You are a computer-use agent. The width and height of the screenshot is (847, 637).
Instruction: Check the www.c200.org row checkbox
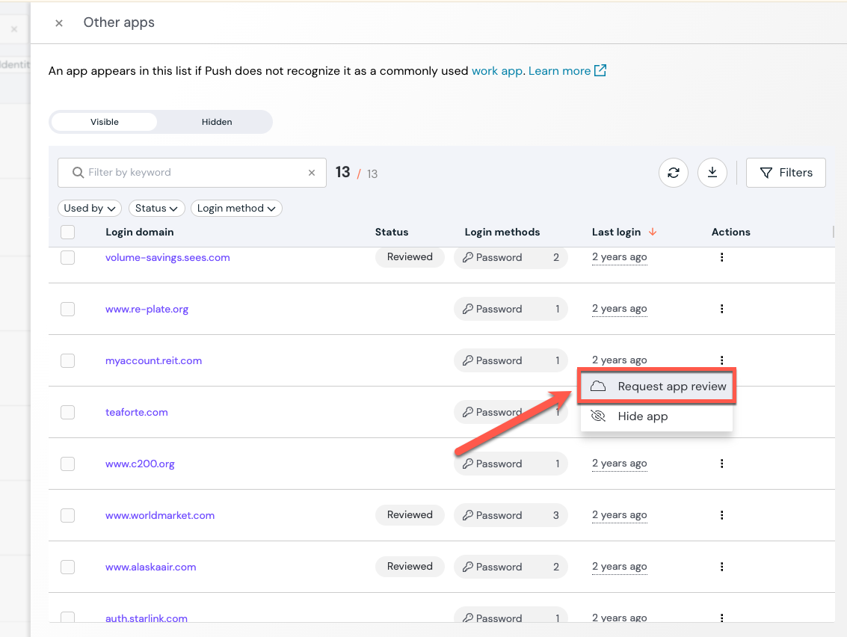tap(67, 464)
